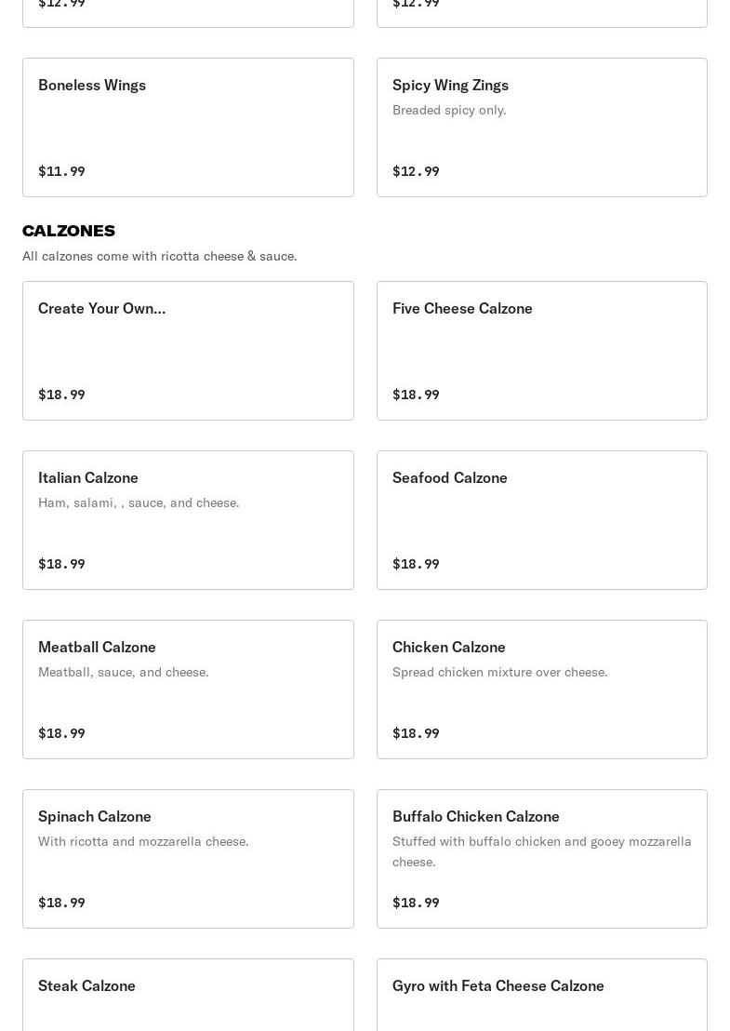Image resolution: width=730 pixels, height=1031 pixels.
Task: Click the "All calzones come with ricotta" note
Action: point(160,256)
